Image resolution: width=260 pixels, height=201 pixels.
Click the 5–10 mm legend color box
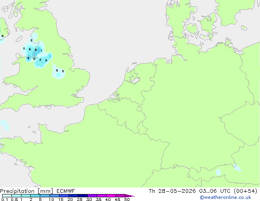pos(45,196)
